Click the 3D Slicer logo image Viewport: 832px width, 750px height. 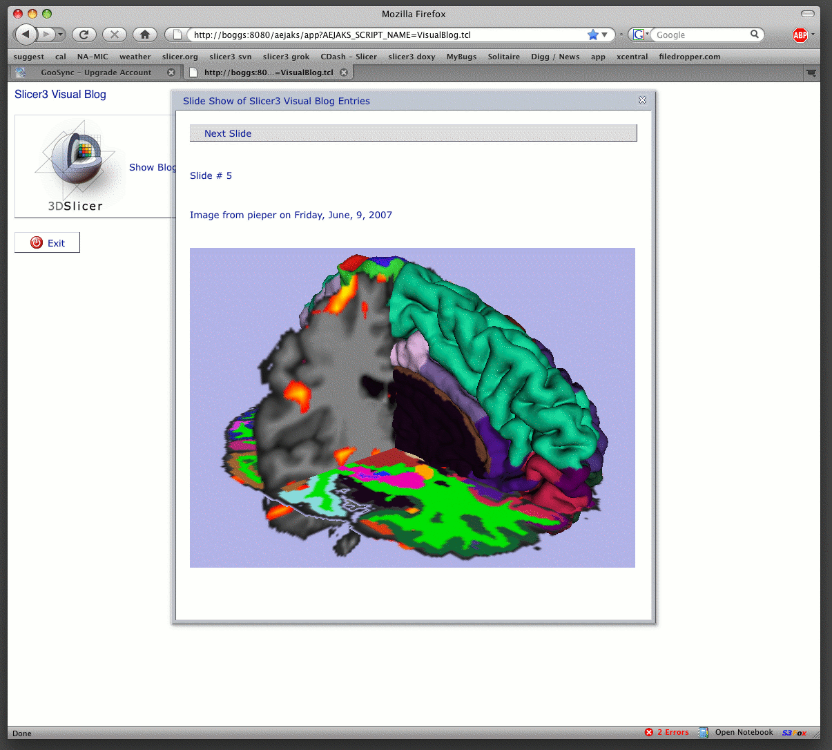75,166
